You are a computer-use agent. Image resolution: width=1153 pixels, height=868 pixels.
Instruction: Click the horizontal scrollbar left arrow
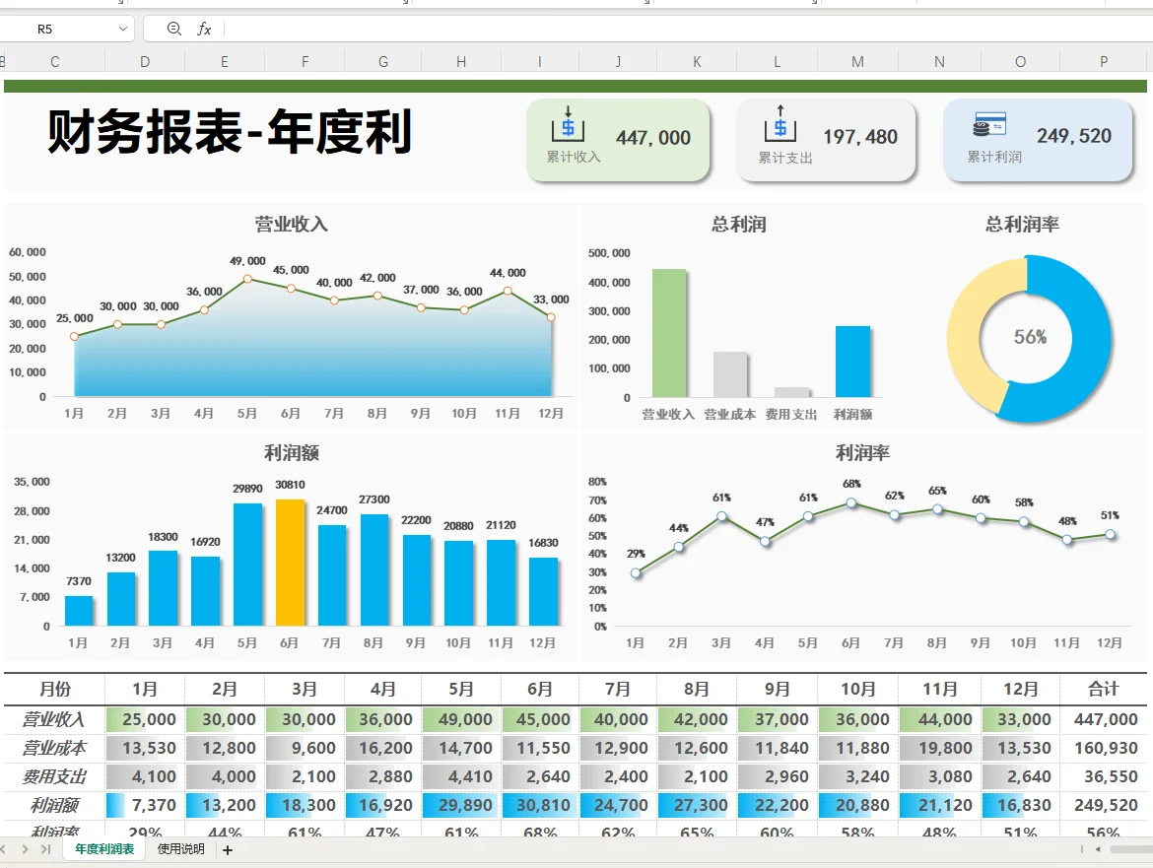click(1098, 849)
